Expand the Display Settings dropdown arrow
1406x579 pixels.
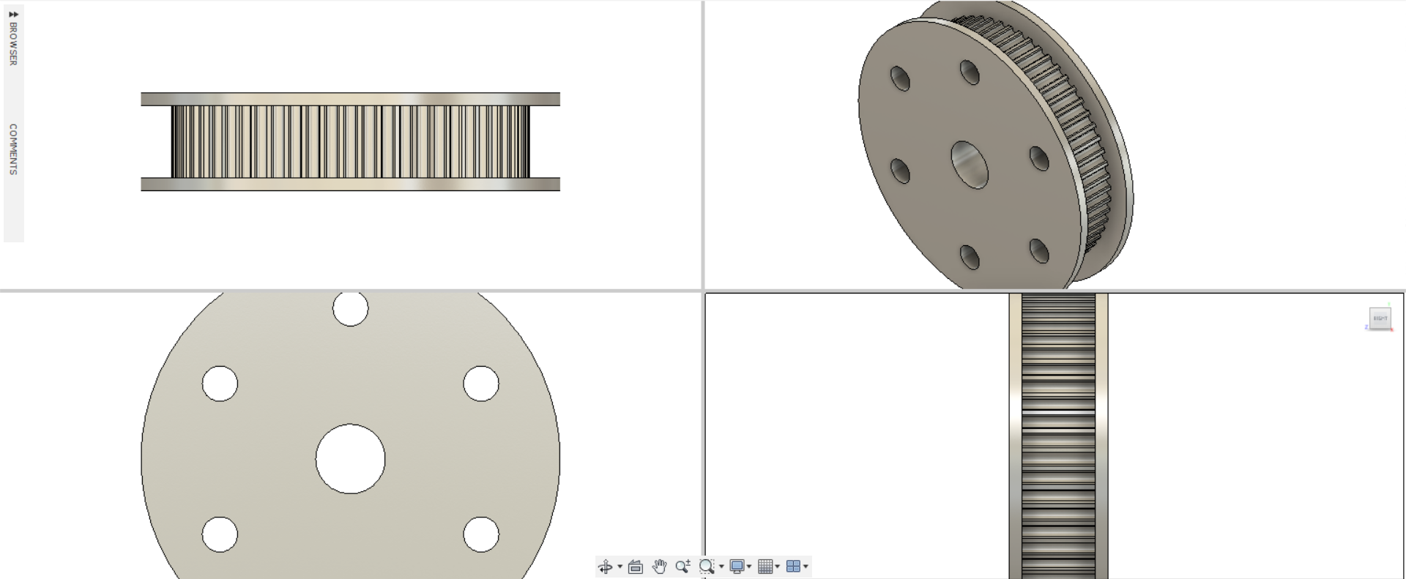click(x=749, y=567)
